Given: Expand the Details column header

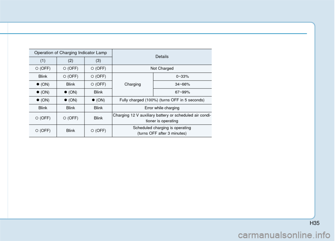Looking at the screenshot, I should (x=162, y=56).
